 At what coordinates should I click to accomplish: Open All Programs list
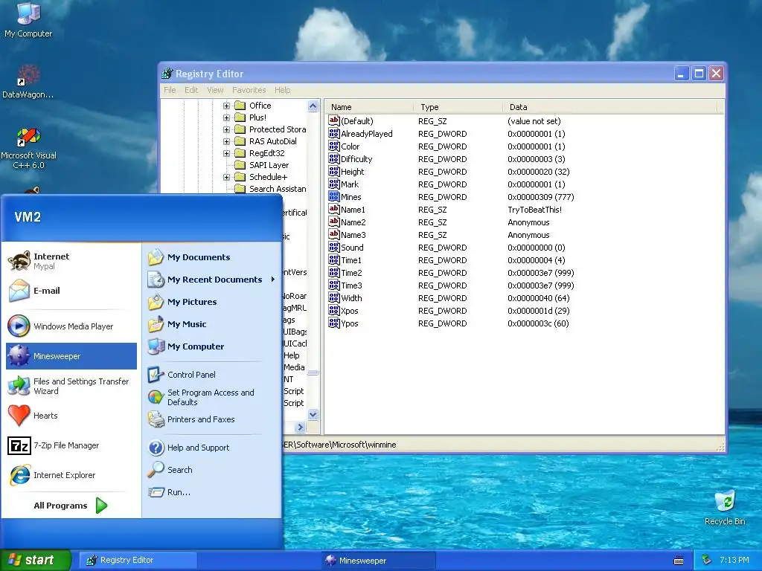click(71, 506)
